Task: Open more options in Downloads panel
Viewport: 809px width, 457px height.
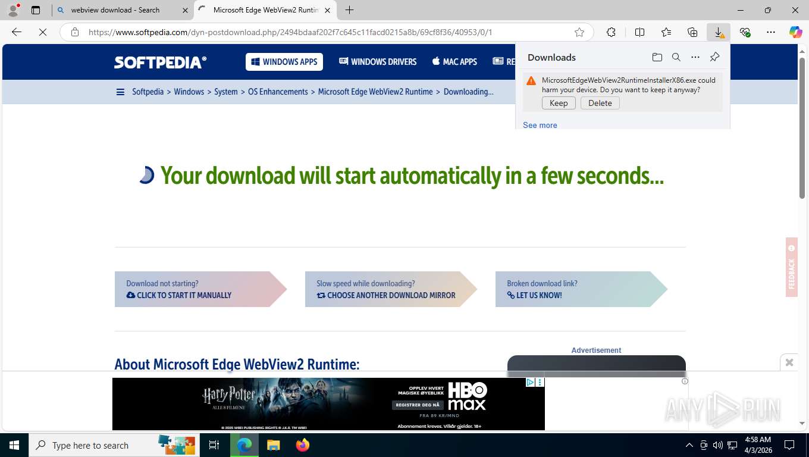Action: [695, 57]
